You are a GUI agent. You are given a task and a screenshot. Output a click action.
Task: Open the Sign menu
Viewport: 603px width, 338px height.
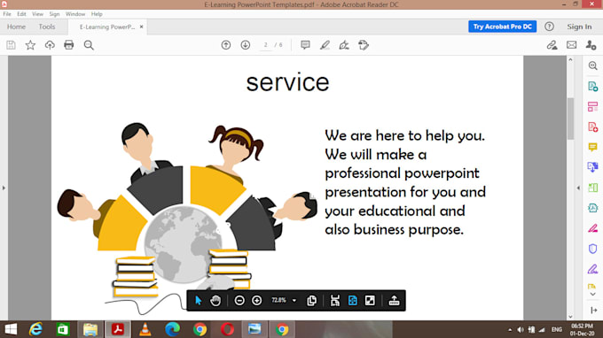[x=54, y=14]
